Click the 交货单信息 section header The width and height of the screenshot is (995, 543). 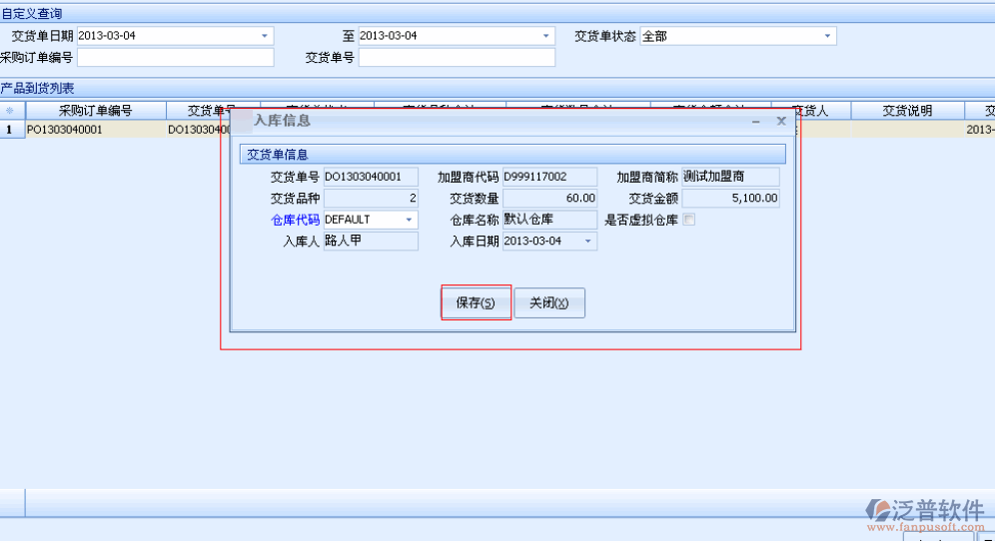point(512,154)
